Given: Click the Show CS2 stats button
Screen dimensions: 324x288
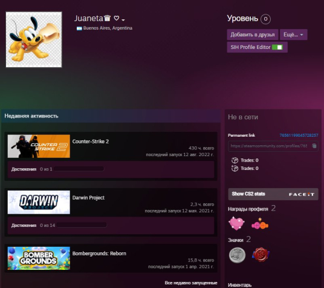Looking at the screenshot, I should tap(273, 194).
